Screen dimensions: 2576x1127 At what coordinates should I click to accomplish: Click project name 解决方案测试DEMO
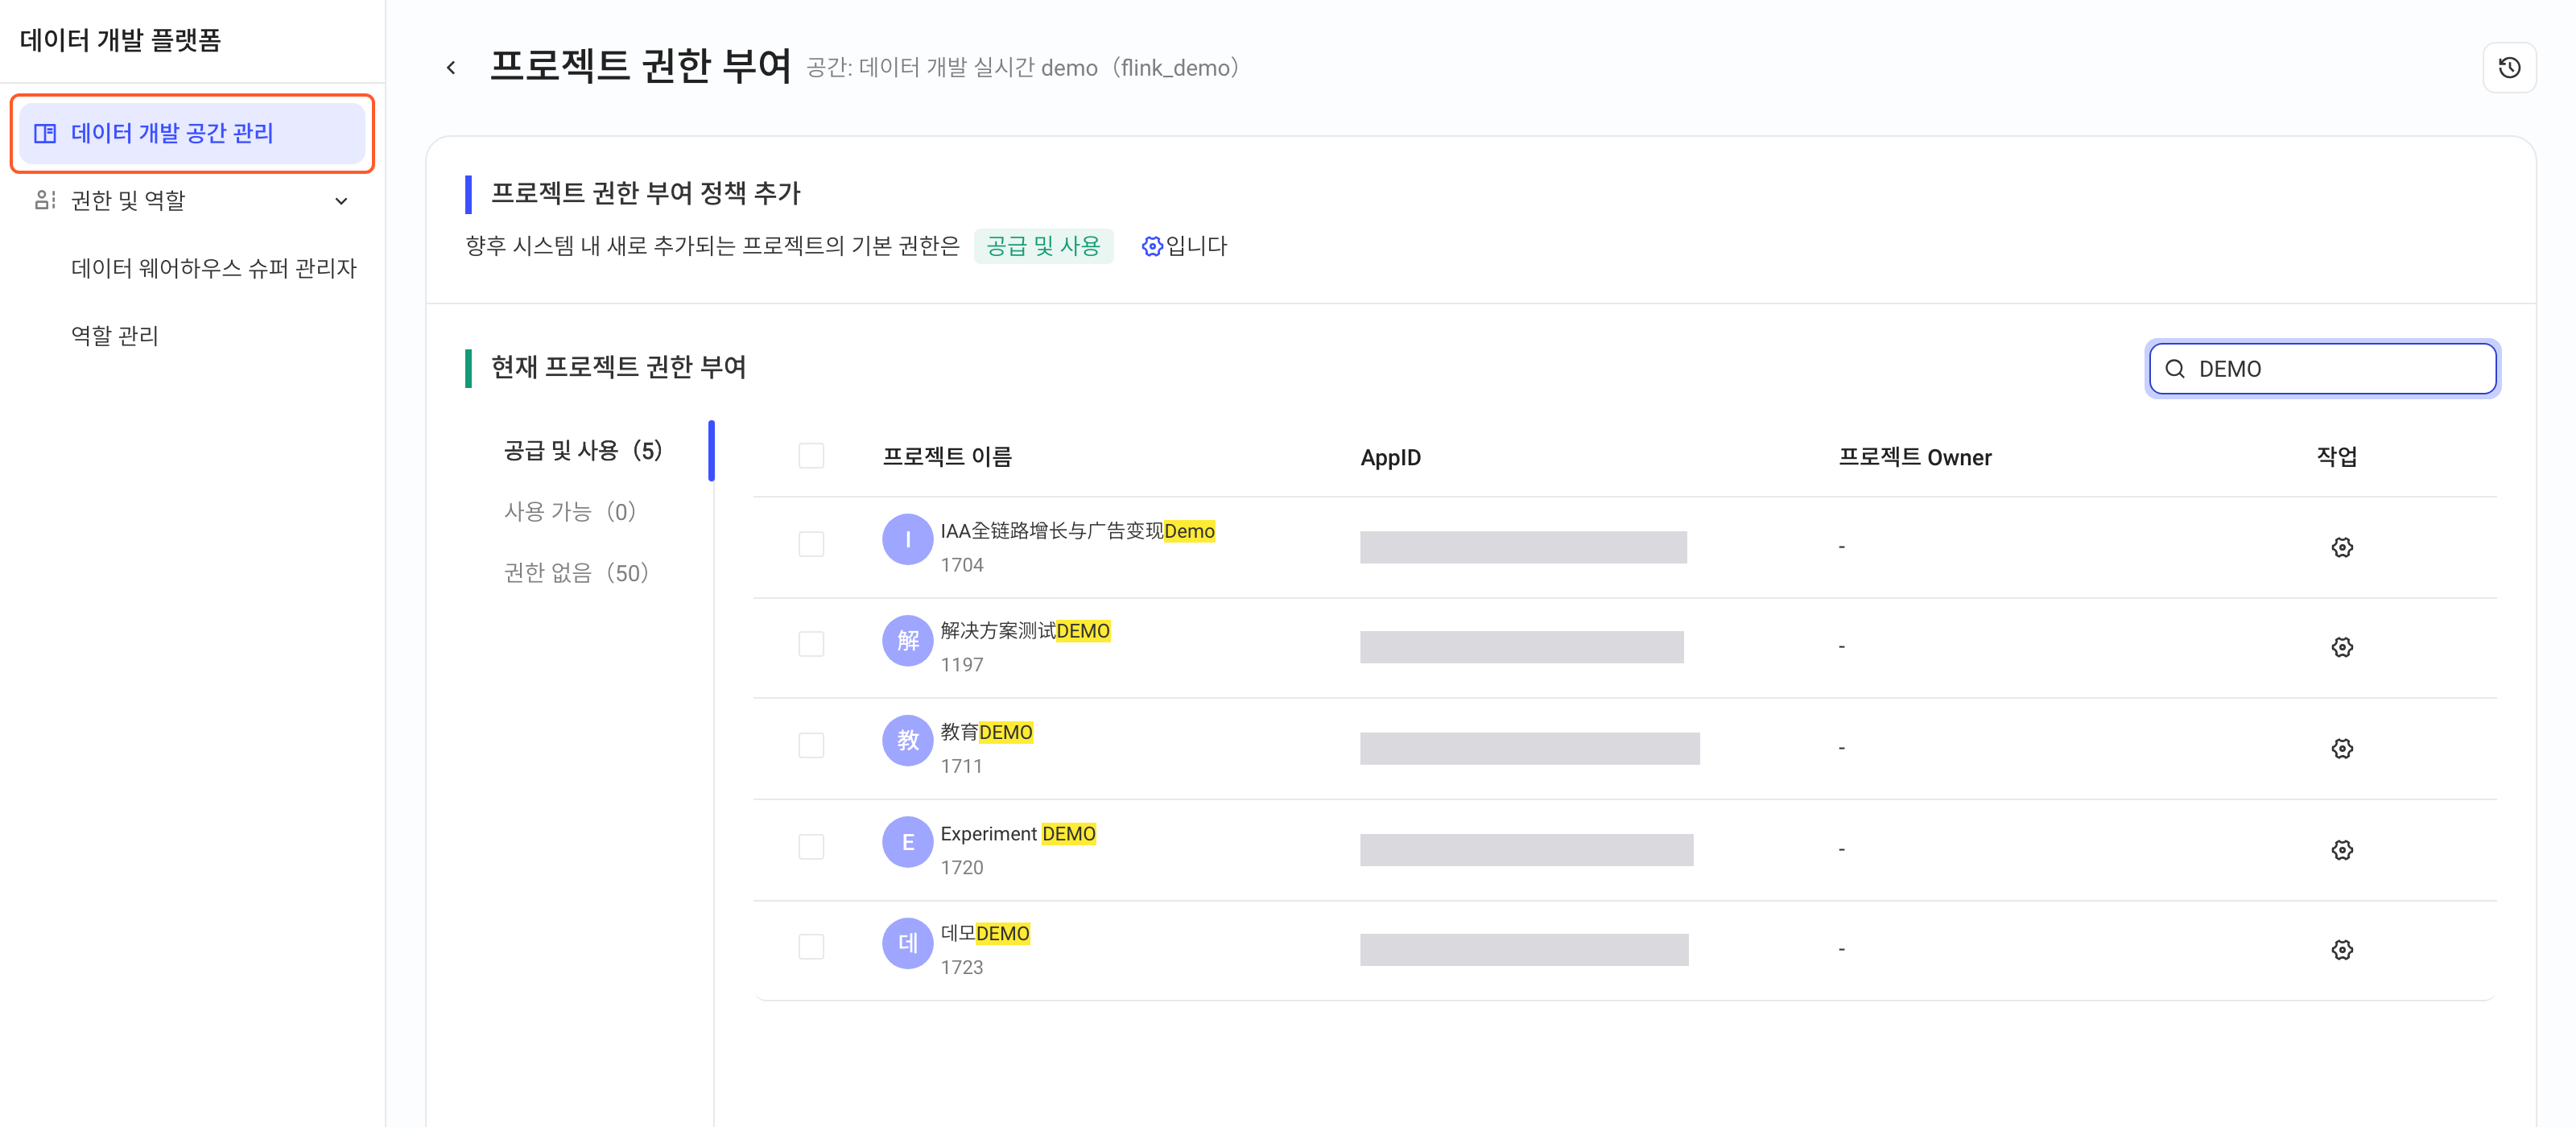1025,631
